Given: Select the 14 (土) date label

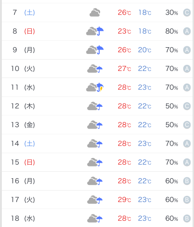Looking at the screenshot, I should [23, 143].
